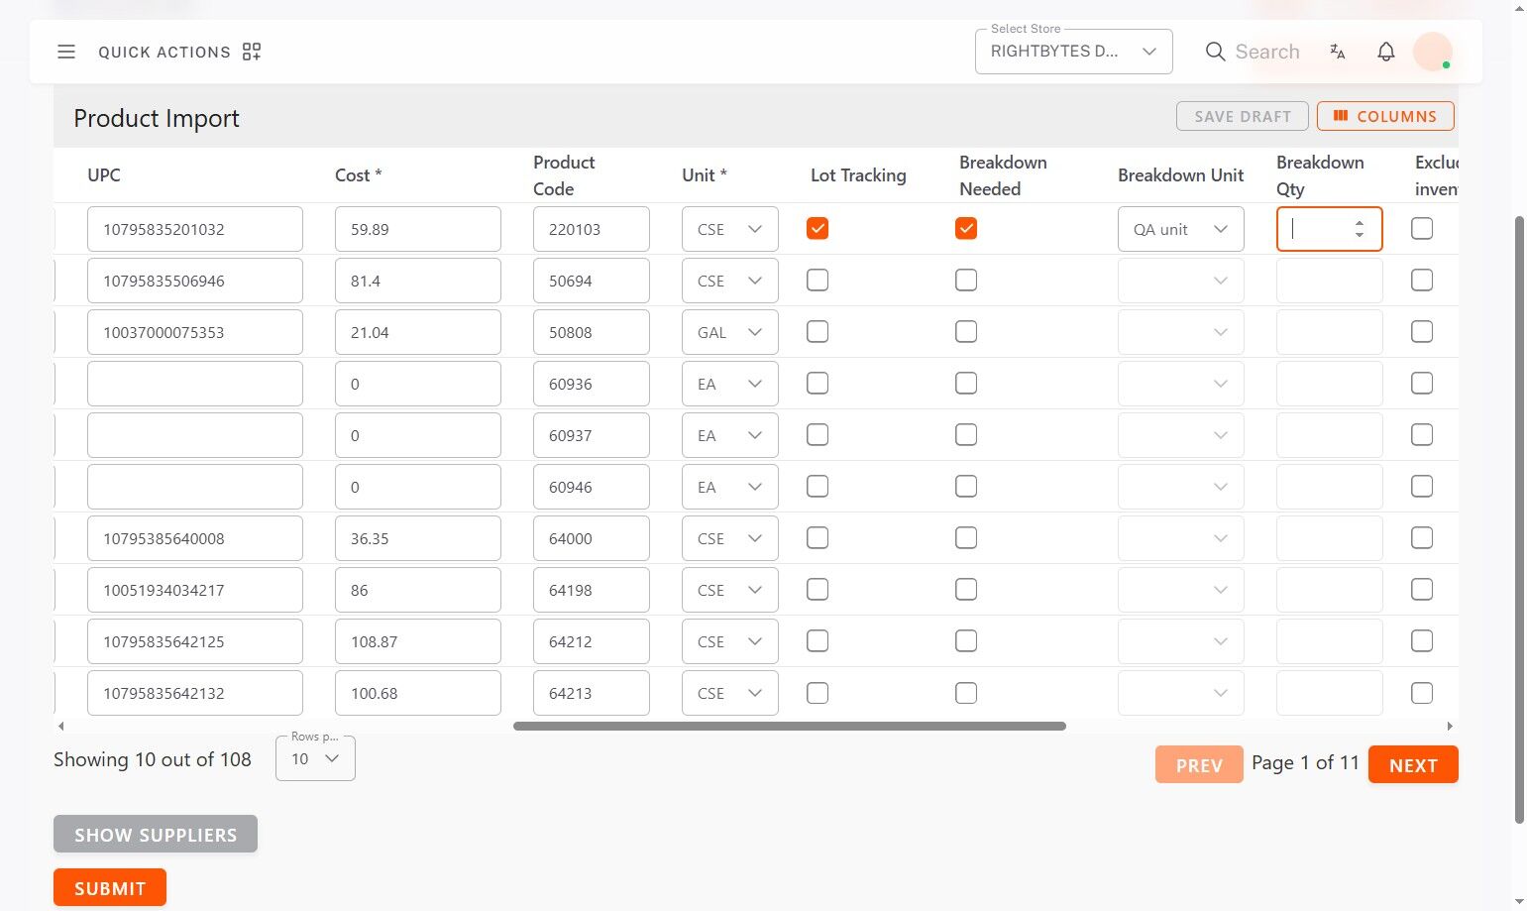Expand the Rows per page dropdown
This screenshot has width=1527, height=911.
pos(315,759)
